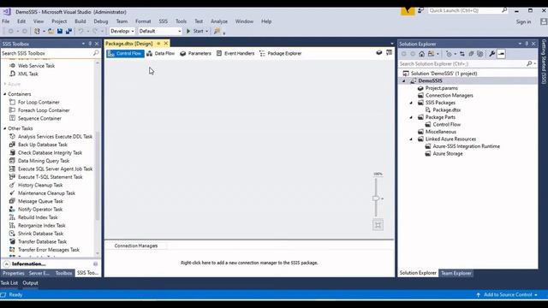The width and height of the screenshot is (548, 308).
Task: Click the account icon beside Sign in
Action: tap(544, 21)
